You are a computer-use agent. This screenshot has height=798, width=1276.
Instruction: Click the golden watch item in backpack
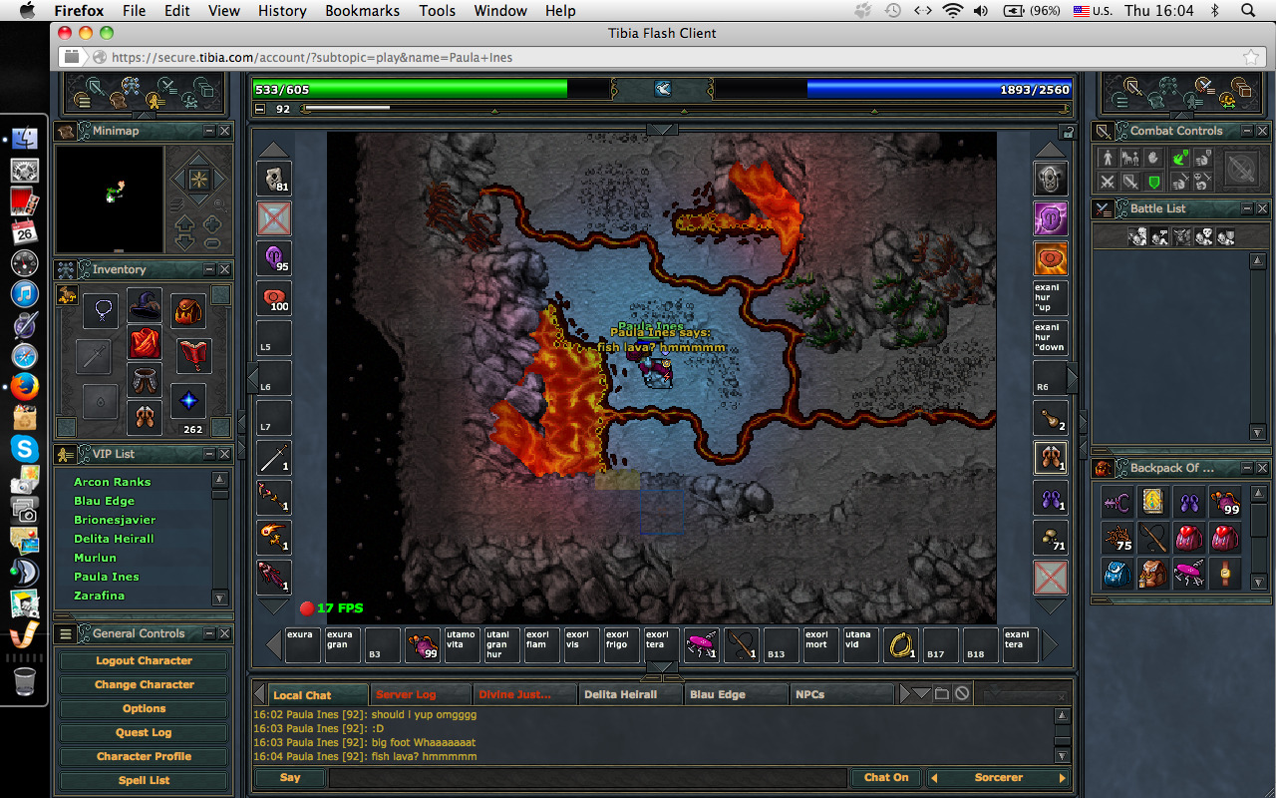1225,574
